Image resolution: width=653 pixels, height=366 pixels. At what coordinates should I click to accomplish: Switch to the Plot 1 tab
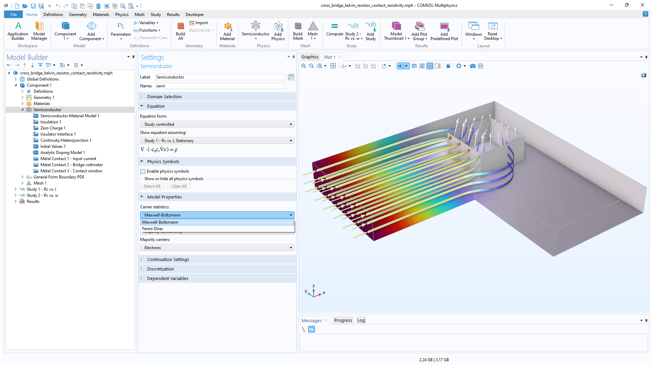tap(330, 57)
